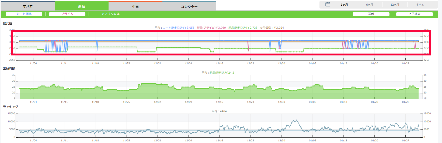Toggle the カート価格 price line
Image resolution: width=442 pixels, height=143 pixels.
(24, 14)
